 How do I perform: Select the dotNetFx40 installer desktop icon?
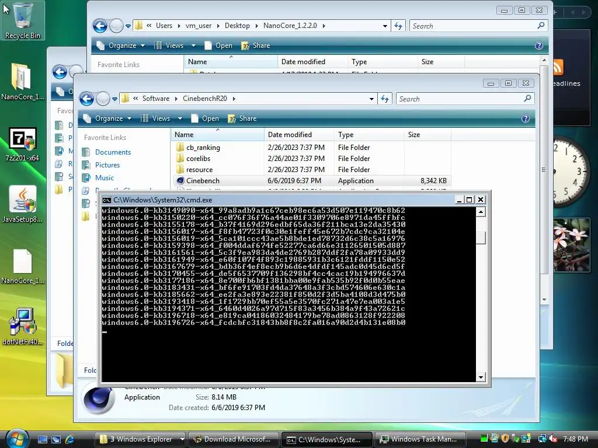(x=22, y=326)
